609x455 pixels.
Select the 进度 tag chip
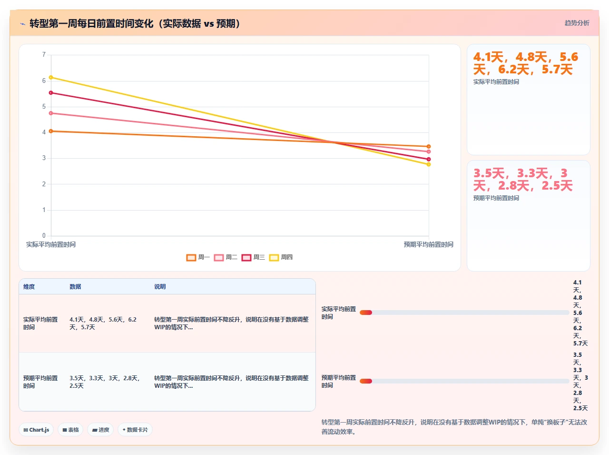pyautogui.click(x=100, y=430)
